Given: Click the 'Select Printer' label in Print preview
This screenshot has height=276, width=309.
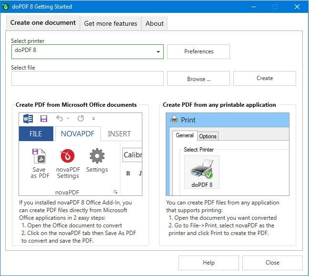Looking at the screenshot, I should [x=199, y=150].
